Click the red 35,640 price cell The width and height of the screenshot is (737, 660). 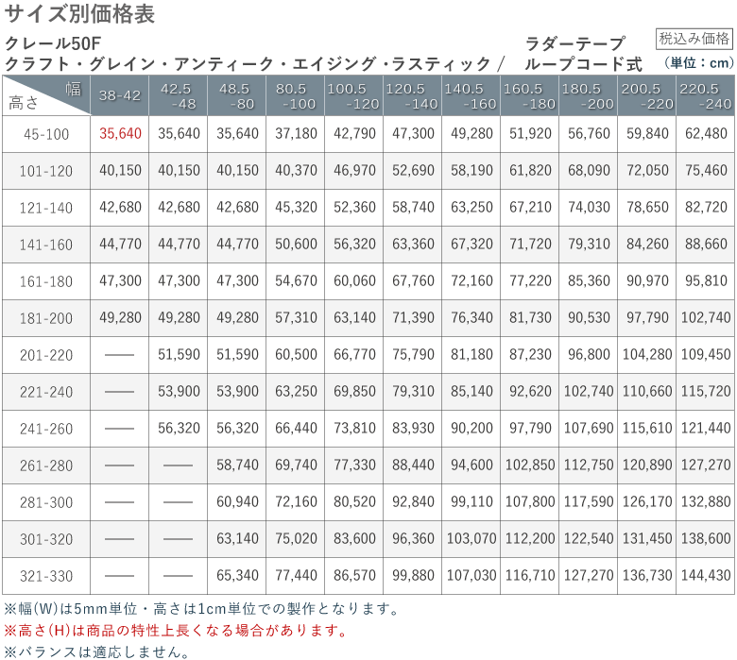(120, 134)
